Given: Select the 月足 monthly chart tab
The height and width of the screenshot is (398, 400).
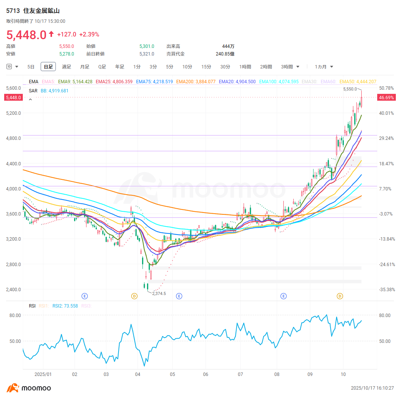Looking at the screenshot, I should click(85, 67).
